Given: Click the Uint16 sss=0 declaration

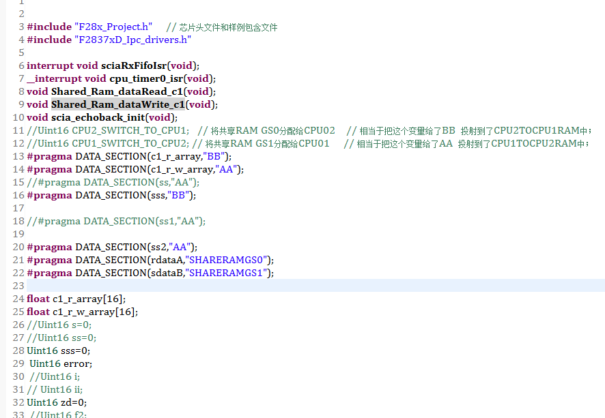Looking at the screenshot, I should tap(58, 350).
